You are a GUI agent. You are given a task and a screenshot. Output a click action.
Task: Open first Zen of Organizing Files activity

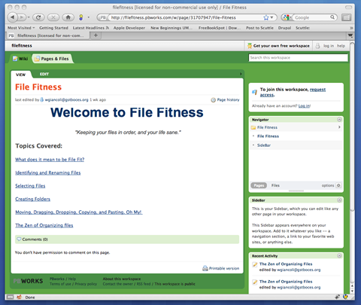coord(286,264)
